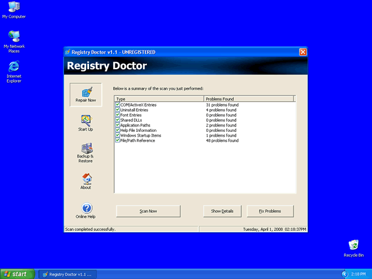Select the Recycle Bin icon

[353, 247]
